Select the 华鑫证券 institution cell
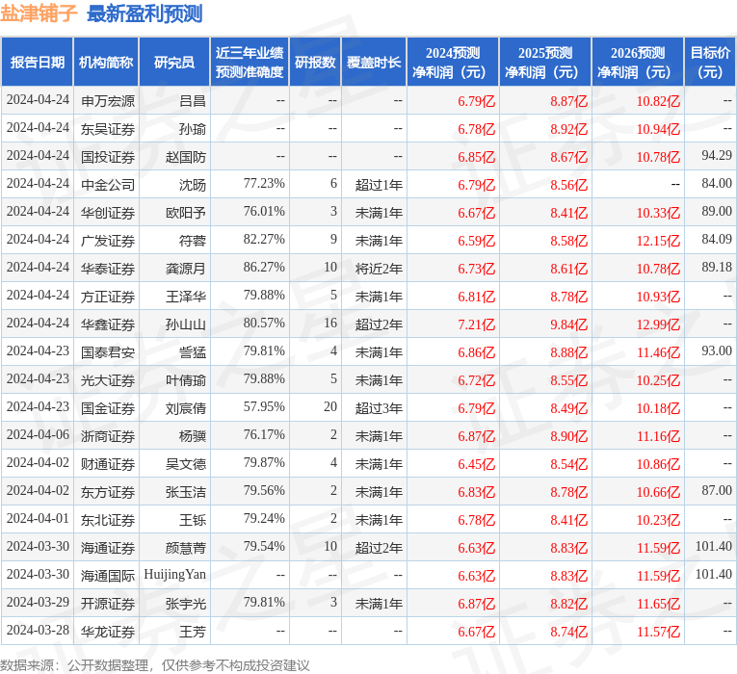737x674 pixels. (x=108, y=324)
